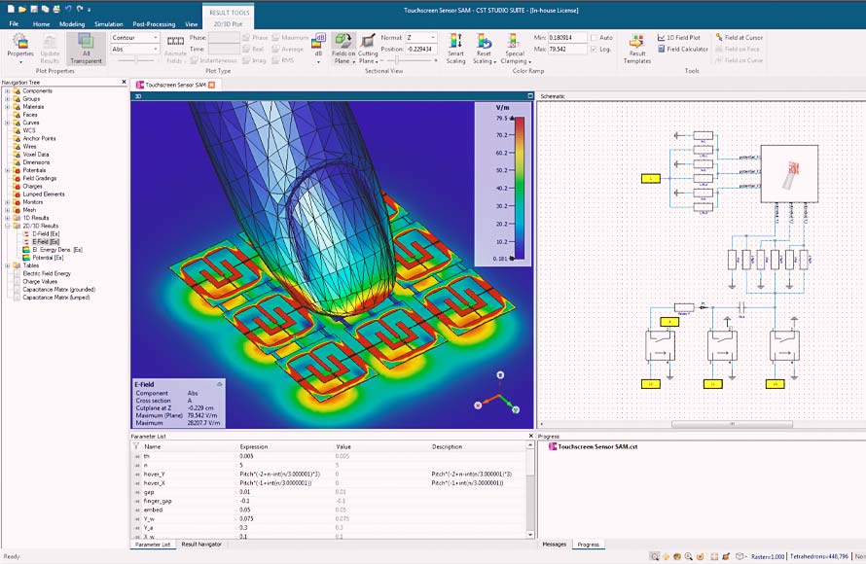Open Capacitance Matrix (grounded) table

58,289
